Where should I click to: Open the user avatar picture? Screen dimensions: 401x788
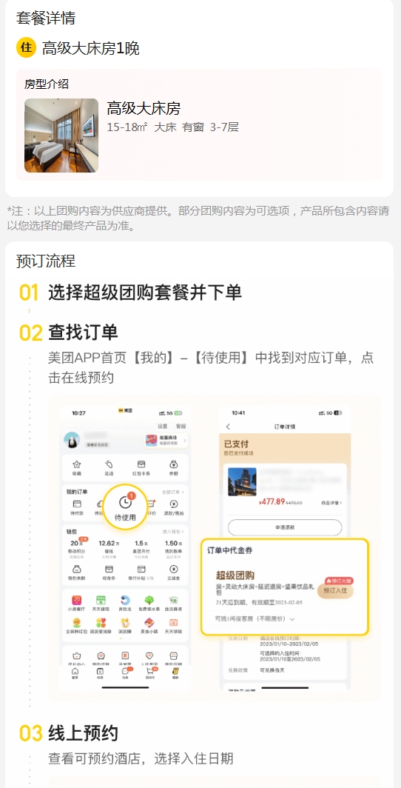tap(73, 441)
